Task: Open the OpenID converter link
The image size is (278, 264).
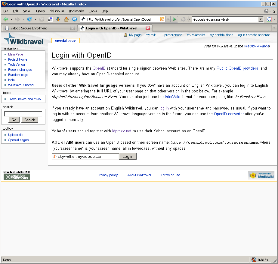Action: point(229,114)
